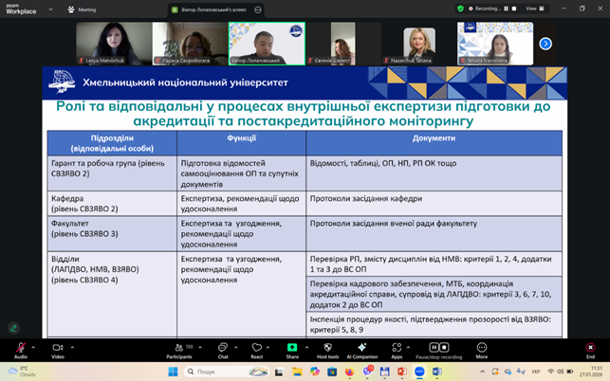Open the View layout button
Screen dimensions: 610x381
(532, 9)
